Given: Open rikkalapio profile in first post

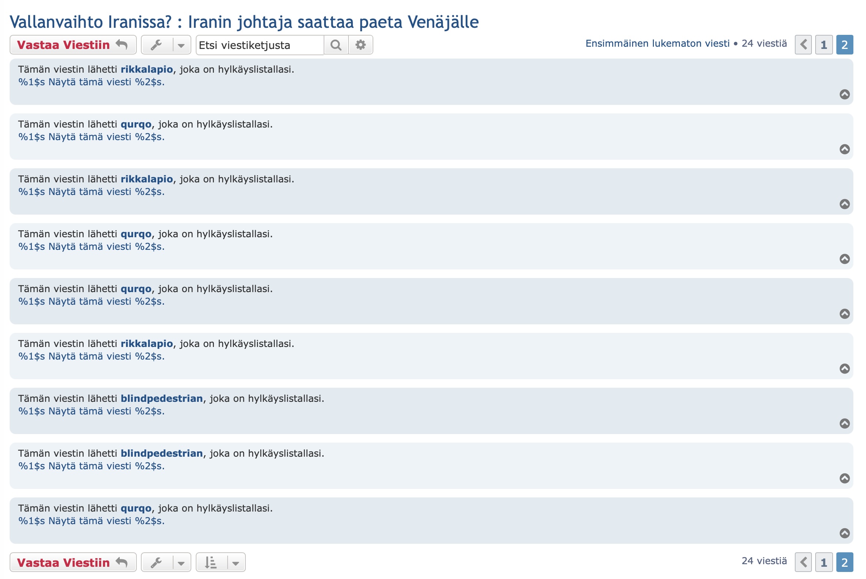Looking at the screenshot, I should (x=147, y=69).
